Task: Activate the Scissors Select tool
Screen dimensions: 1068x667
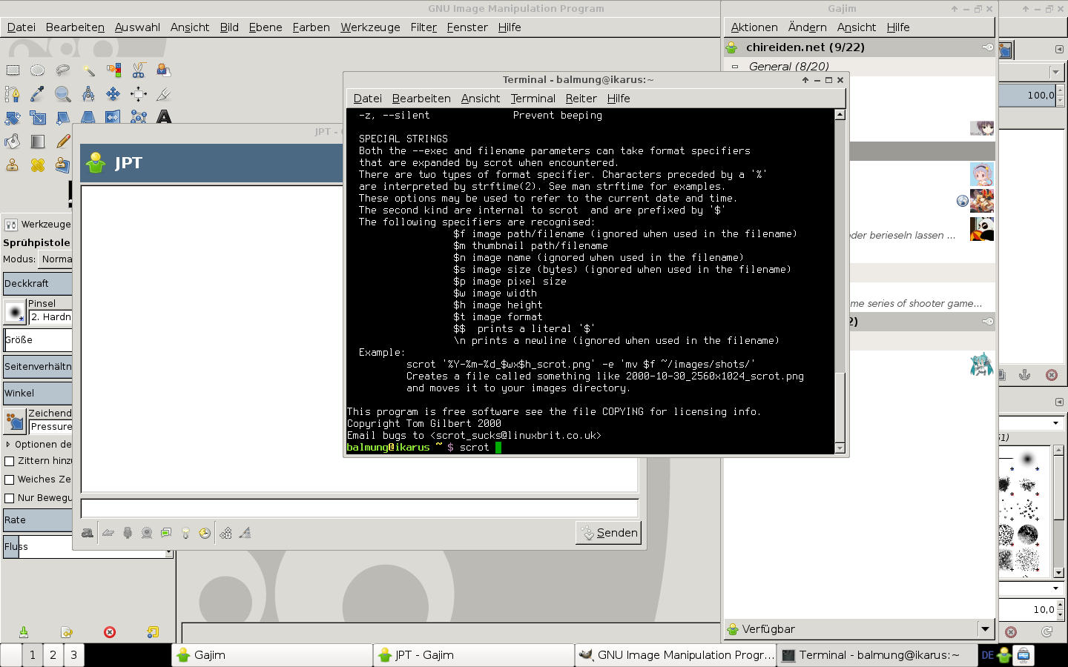Action: click(139, 70)
